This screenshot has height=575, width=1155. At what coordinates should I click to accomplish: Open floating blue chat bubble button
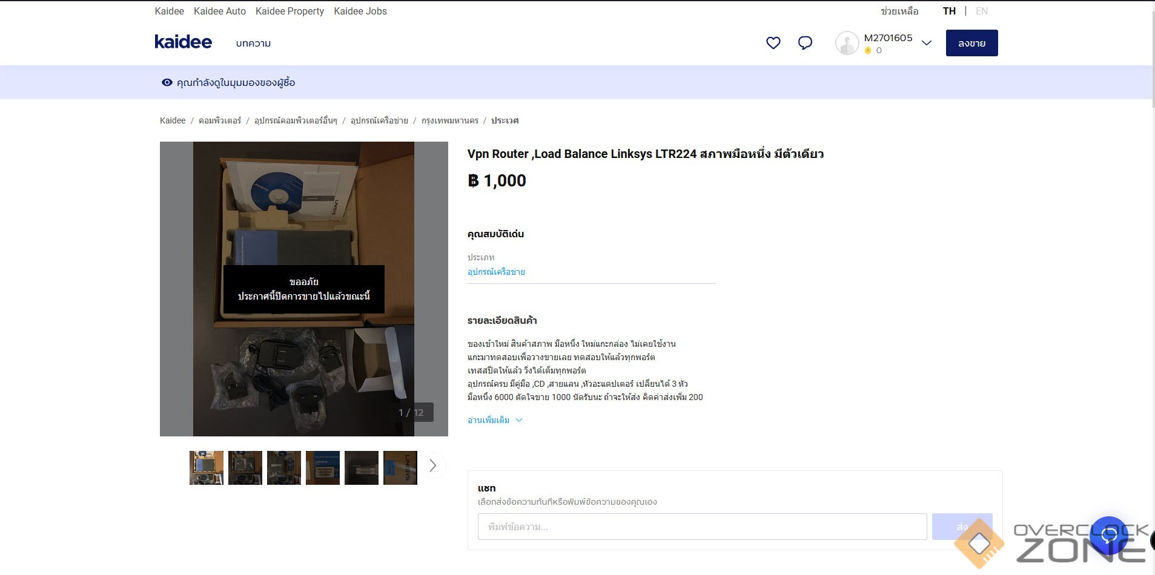coord(1109,535)
